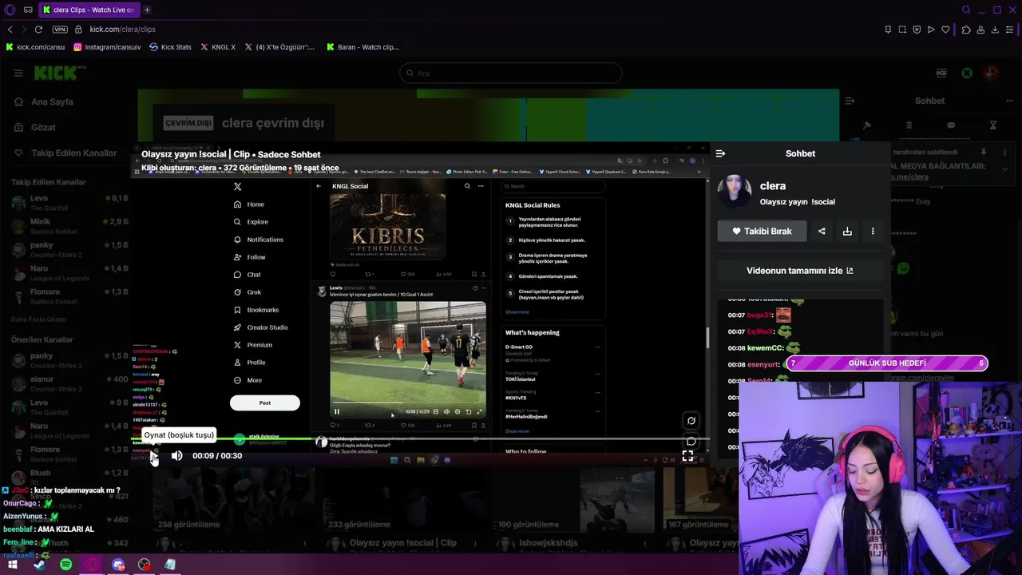Open the three-dot options beside download
Viewport: 1022px width, 575px height.
(x=873, y=231)
